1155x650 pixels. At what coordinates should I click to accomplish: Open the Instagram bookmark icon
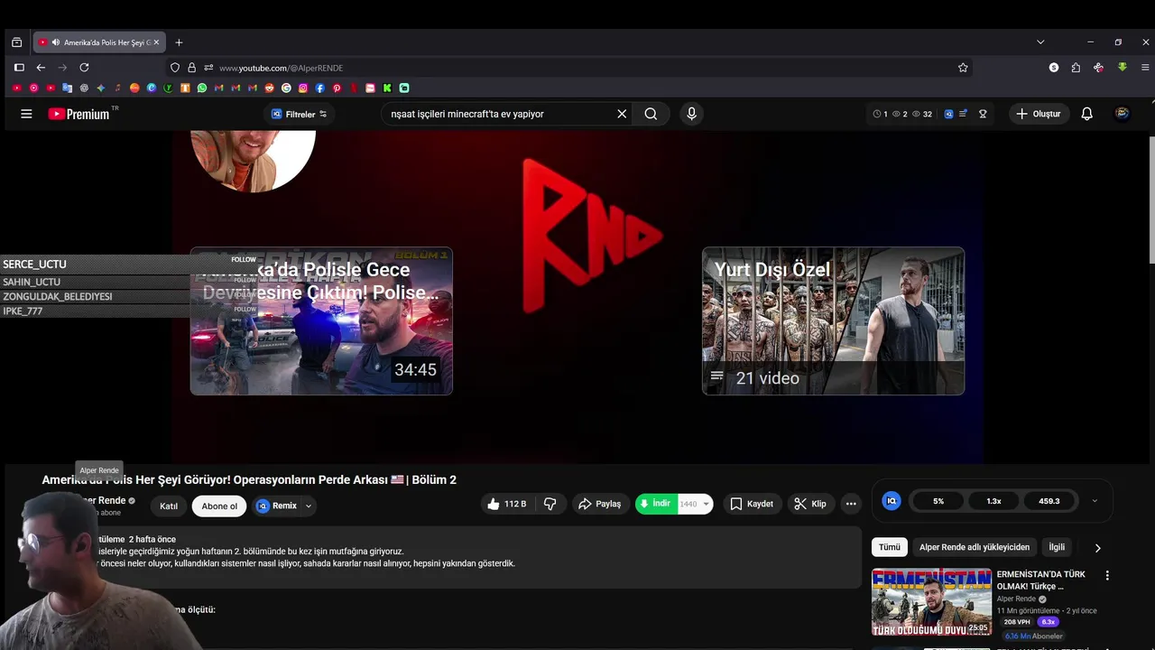pyautogui.click(x=303, y=88)
